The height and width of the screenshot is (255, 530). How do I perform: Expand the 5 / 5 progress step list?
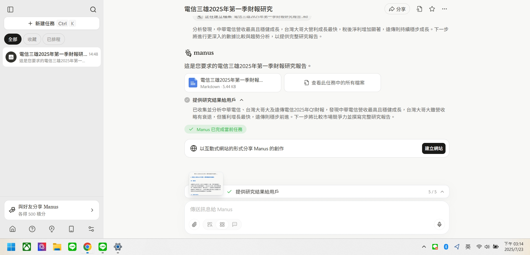click(442, 192)
